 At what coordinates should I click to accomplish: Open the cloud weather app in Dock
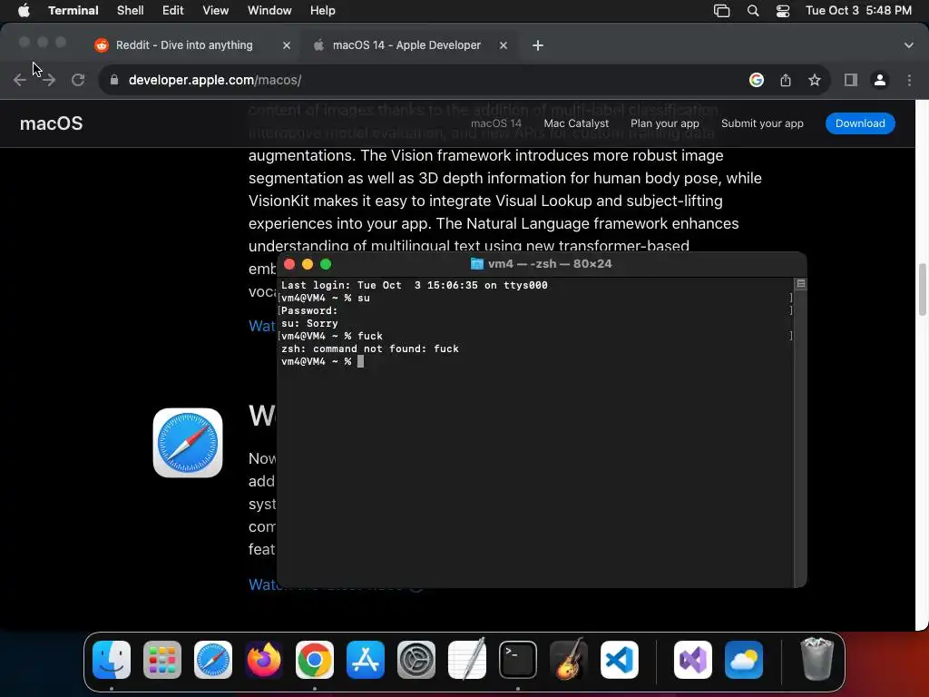click(x=744, y=660)
